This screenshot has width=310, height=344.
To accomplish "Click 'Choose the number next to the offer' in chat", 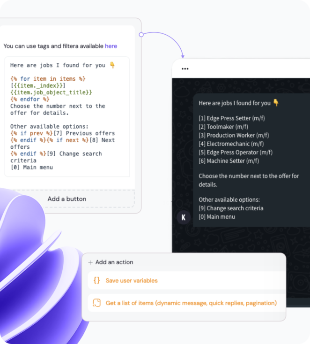I will click(245, 176).
